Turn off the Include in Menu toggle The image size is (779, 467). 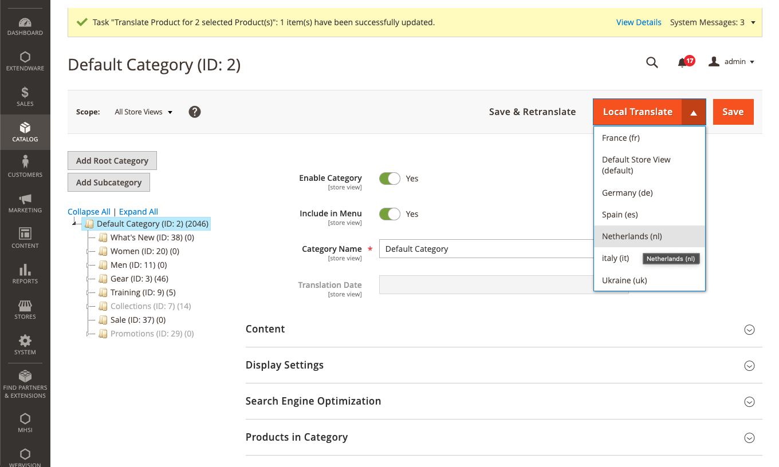pyautogui.click(x=389, y=214)
